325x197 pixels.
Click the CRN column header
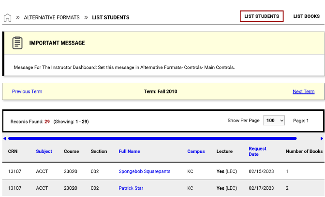click(x=13, y=152)
